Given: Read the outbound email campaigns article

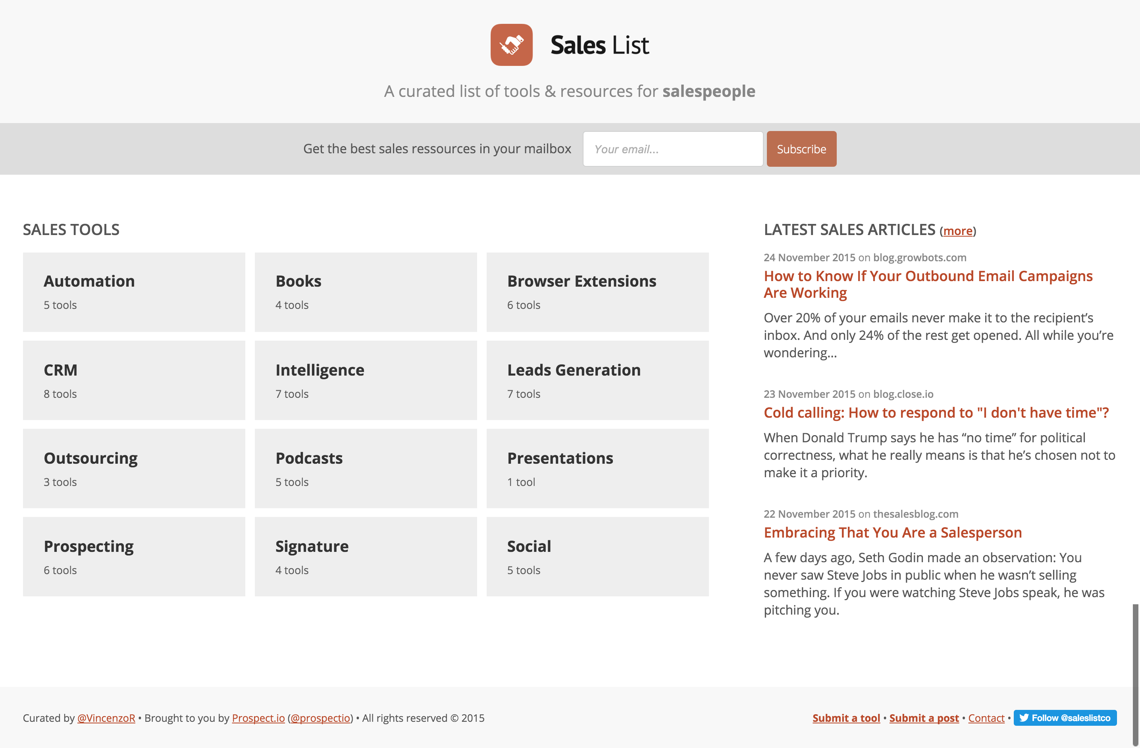Looking at the screenshot, I should [928, 283].
